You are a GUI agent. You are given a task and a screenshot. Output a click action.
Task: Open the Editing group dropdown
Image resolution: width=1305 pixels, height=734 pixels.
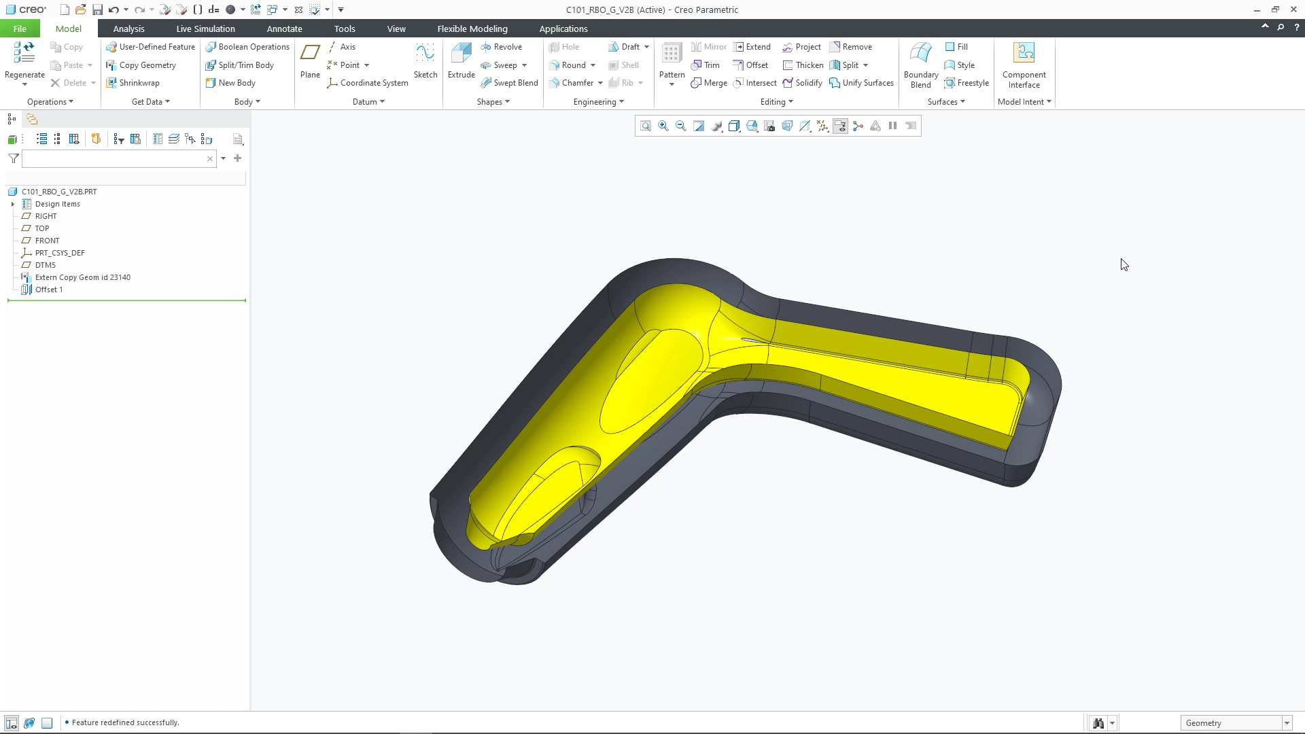(x=776, y=102)
